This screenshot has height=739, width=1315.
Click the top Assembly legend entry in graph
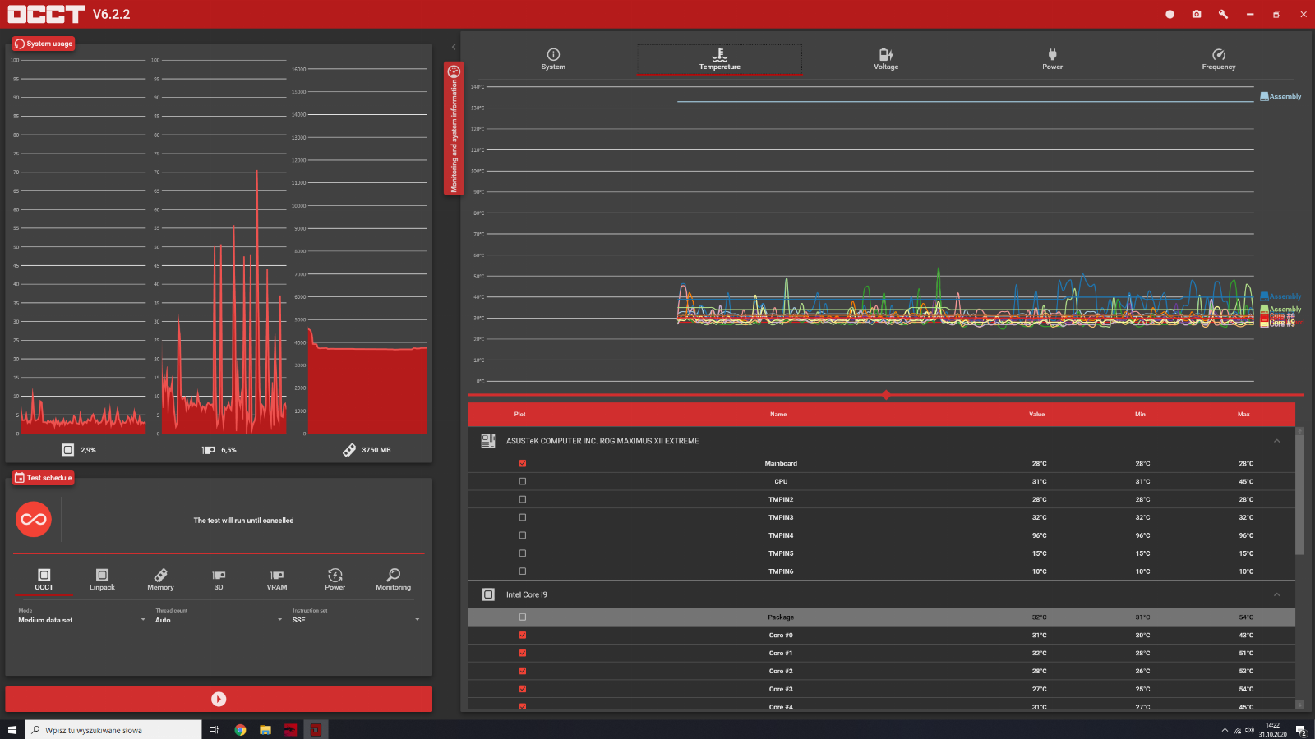(x=1280, y=97)
